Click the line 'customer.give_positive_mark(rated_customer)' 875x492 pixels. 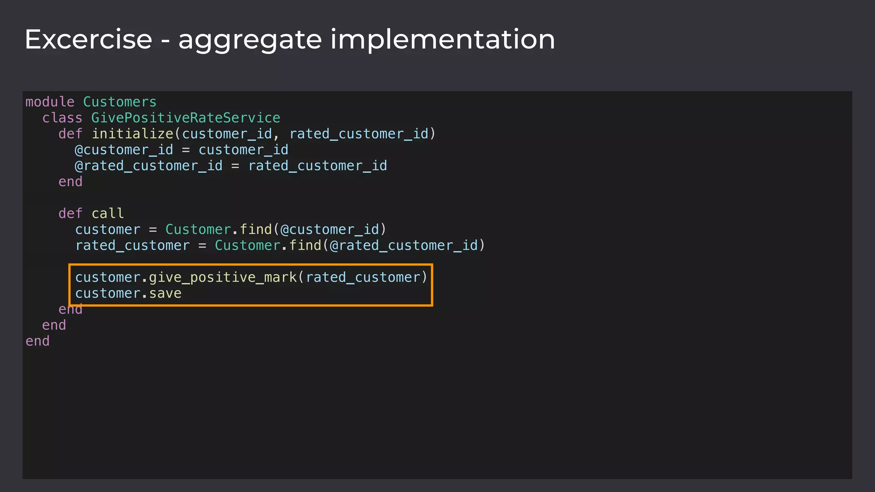(x=251, y=278)
